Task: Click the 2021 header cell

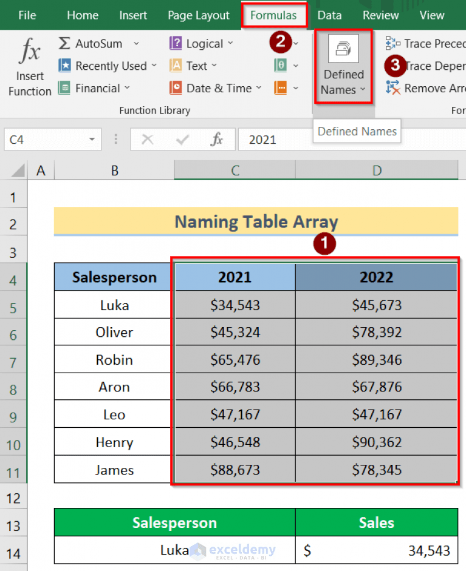Action: (235, 277)
